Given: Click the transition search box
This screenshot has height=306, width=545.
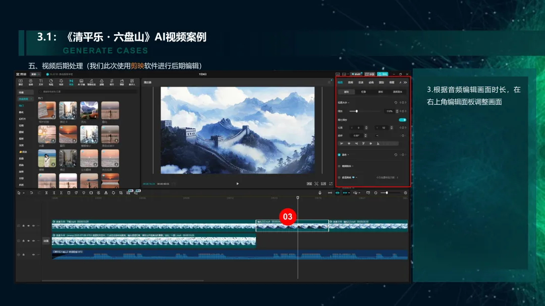Looking at the screenshot, I should pos(89,92).
